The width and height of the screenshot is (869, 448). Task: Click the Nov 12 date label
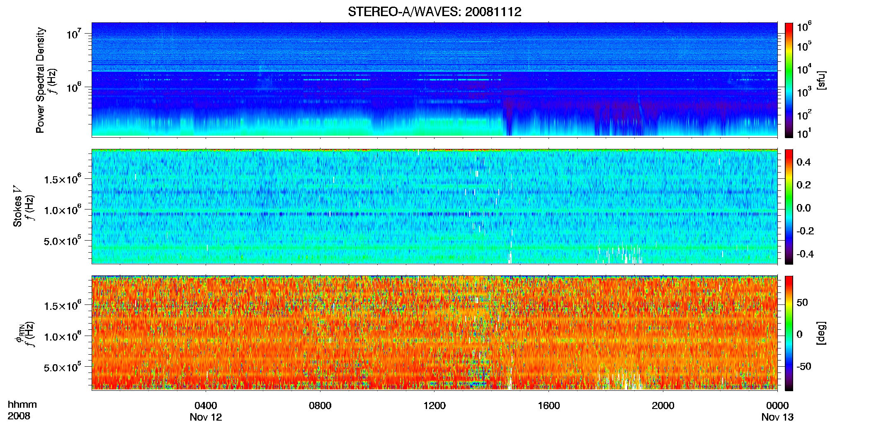206,417
